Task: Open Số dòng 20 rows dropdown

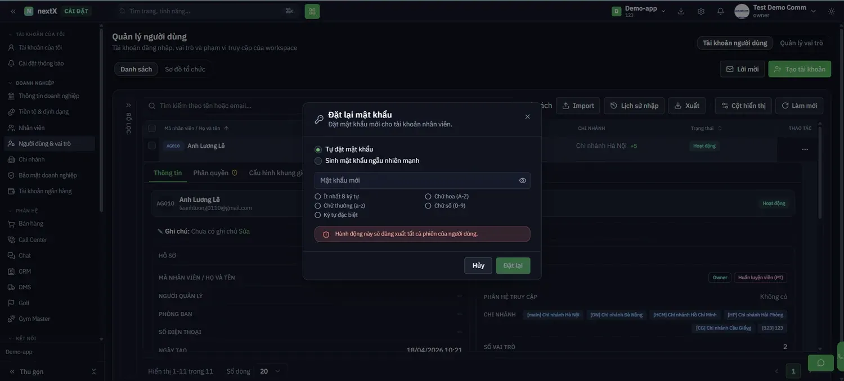Action: (270, 371)
